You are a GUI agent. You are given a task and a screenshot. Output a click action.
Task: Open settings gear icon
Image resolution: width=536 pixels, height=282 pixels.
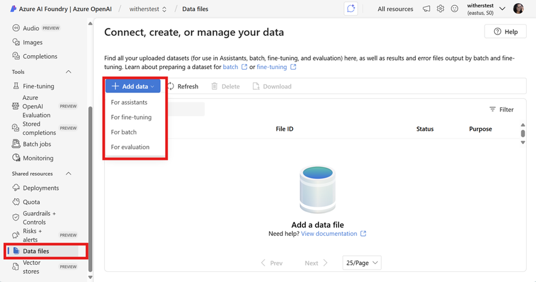click(440, 9)
